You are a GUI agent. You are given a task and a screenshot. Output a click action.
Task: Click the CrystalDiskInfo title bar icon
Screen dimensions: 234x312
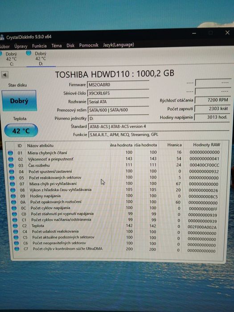(x=2, y=37)
